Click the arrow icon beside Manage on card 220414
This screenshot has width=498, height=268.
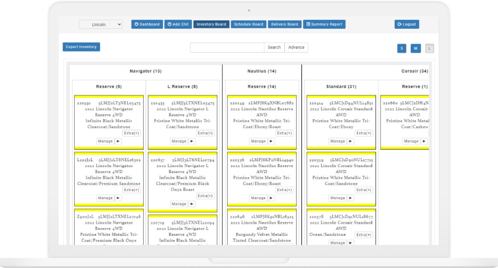point(351,141)
